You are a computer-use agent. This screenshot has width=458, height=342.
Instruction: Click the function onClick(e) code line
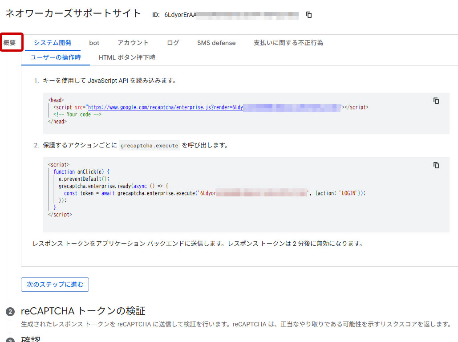point(81,171)
